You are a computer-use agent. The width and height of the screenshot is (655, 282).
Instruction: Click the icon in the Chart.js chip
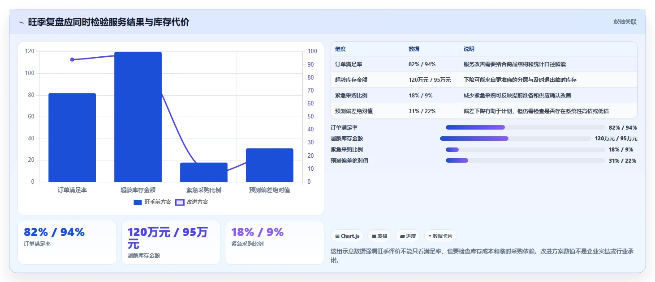[x=337, y=236]
